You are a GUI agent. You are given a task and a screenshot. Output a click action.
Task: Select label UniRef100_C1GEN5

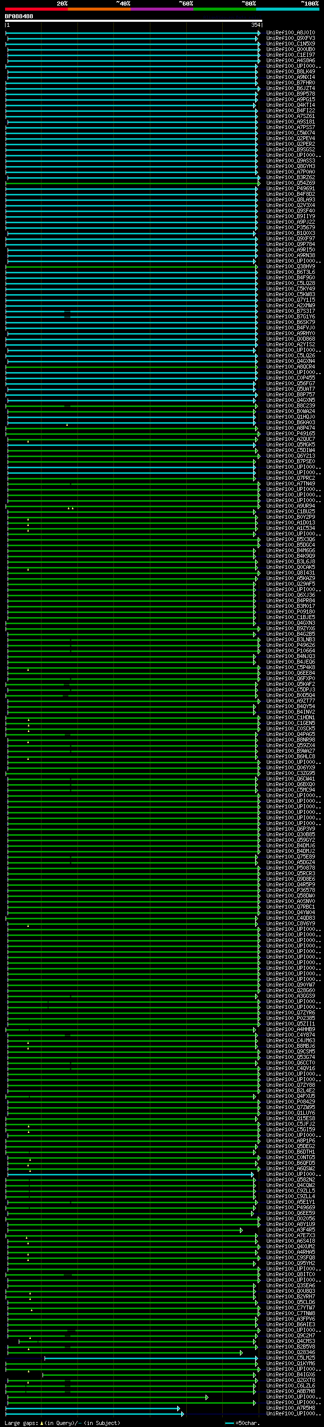[x=291, y=723]
